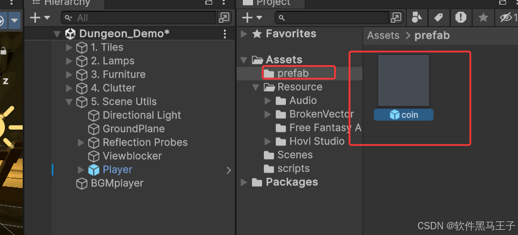
Task: Click the save search star icon
Action: (483, 18)
